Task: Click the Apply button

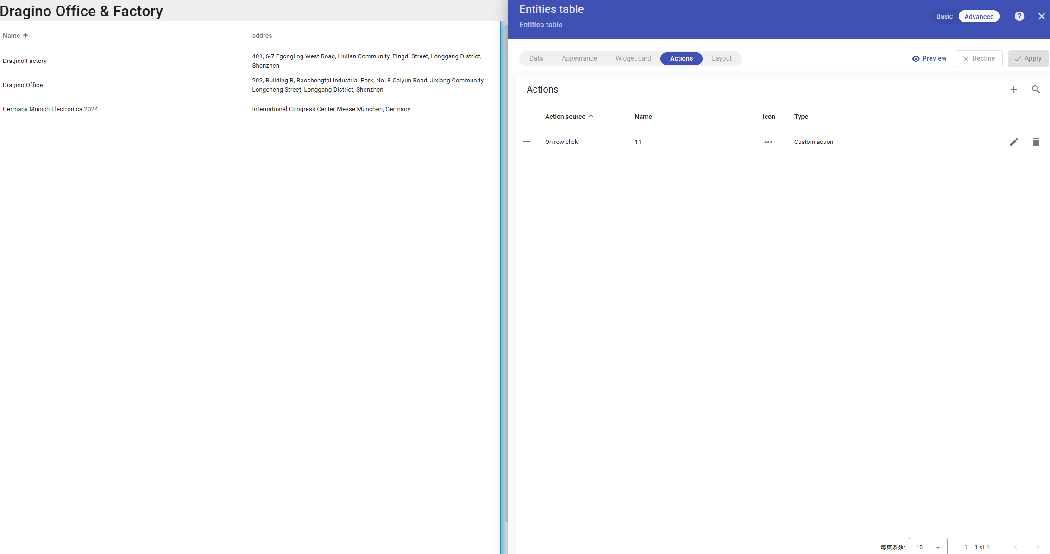Action: click(1028, 59)
